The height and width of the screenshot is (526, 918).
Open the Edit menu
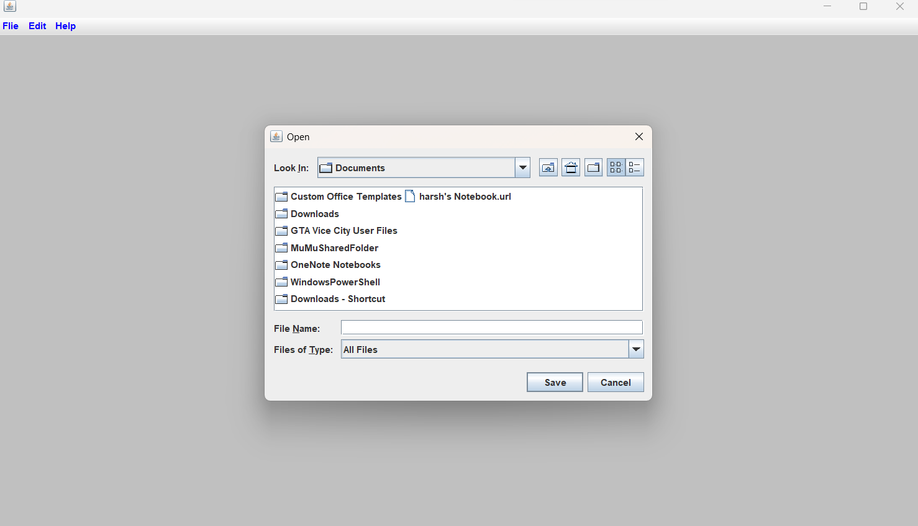37,26
